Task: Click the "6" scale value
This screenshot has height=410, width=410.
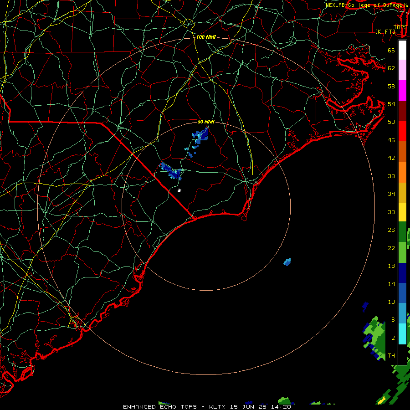Action: point(393,319)
